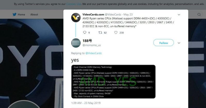The height and width of the screenshot is (108, 206).
Task: Open the 188号 display name
Action: coord(87,41)
